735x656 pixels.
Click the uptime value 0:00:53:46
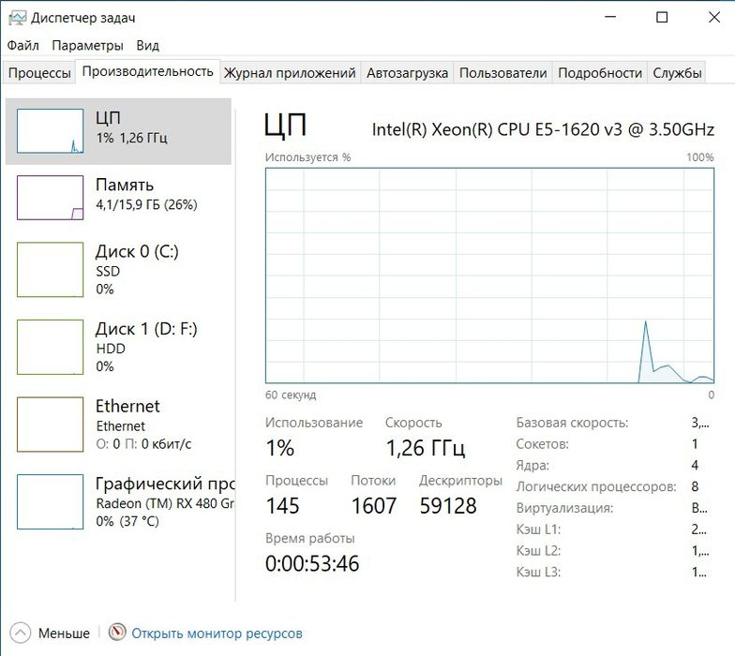tap(312, 564)
